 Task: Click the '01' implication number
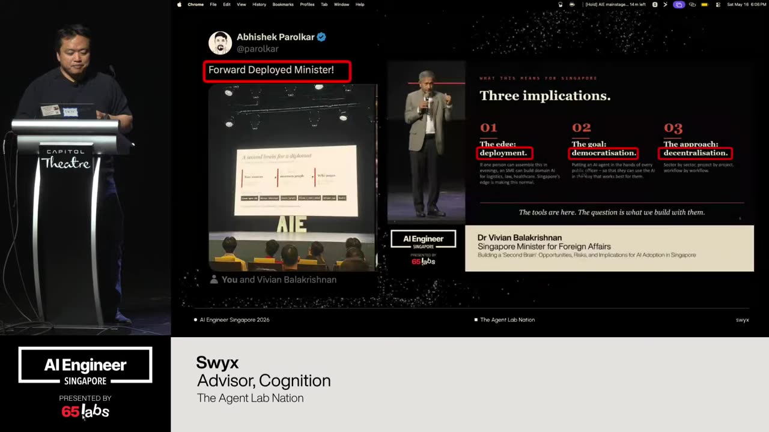tap(488, 128)
